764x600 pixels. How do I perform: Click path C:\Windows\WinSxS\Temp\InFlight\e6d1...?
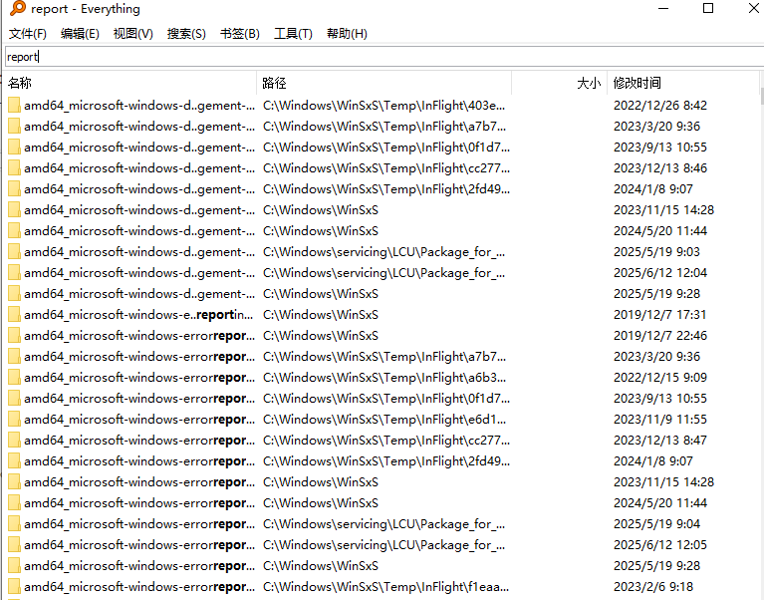click(x=384, y=420)
